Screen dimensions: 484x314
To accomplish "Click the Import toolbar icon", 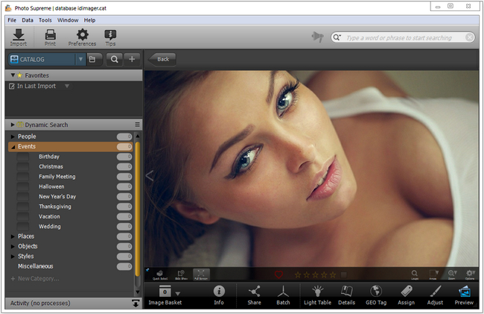I will point(19,37).
